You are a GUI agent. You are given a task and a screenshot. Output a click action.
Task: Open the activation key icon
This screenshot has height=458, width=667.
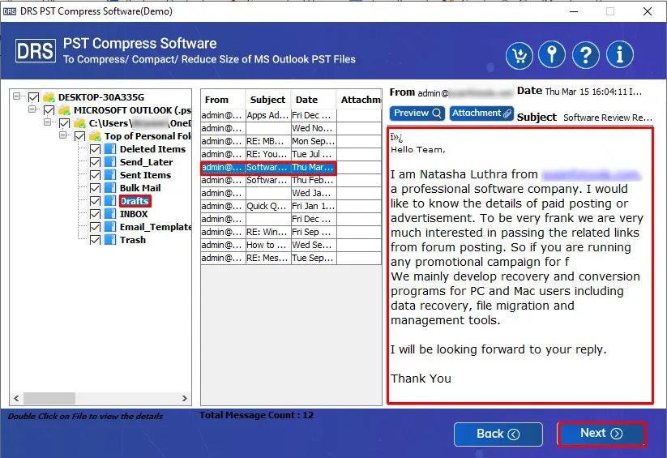tap(552, 55)
